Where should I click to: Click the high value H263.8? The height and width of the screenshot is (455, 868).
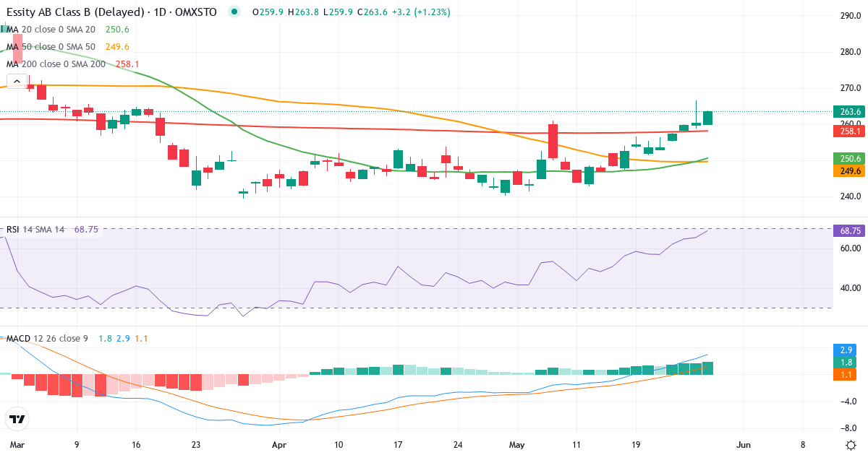(x=305, y=12)
